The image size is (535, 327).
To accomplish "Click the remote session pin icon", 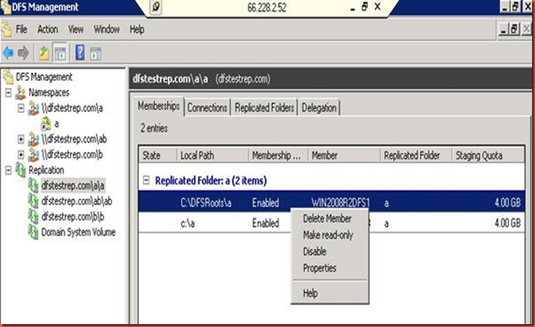I will 156,6.
